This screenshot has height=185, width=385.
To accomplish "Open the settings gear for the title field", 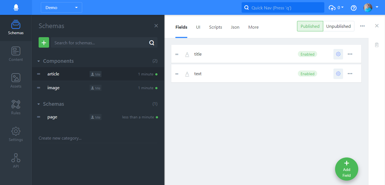I will pos(338,54).
